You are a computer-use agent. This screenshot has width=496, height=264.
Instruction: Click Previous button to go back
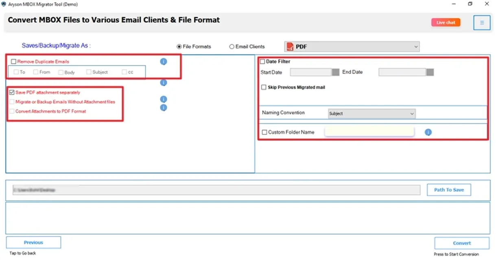[33, 242]
